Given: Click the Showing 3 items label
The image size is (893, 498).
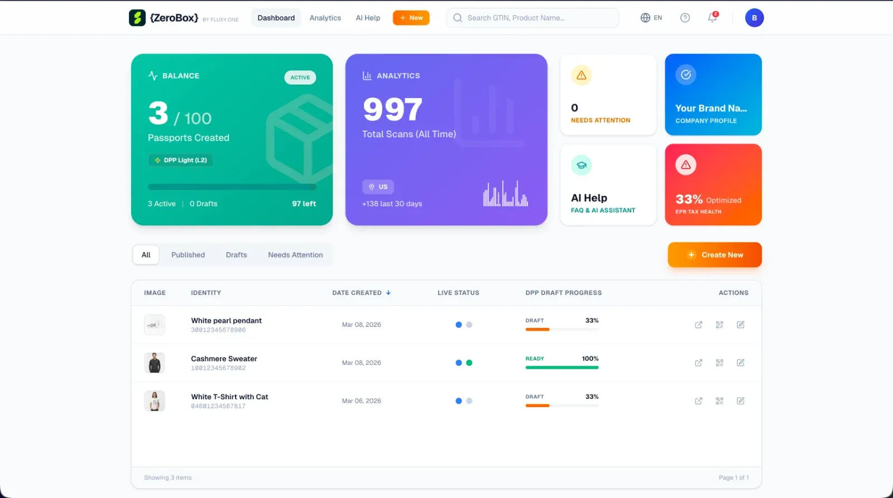Looking at the screenshot, I should pos(167,477).
